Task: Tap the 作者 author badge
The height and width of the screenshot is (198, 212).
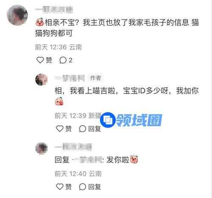Action: (96, 78)
